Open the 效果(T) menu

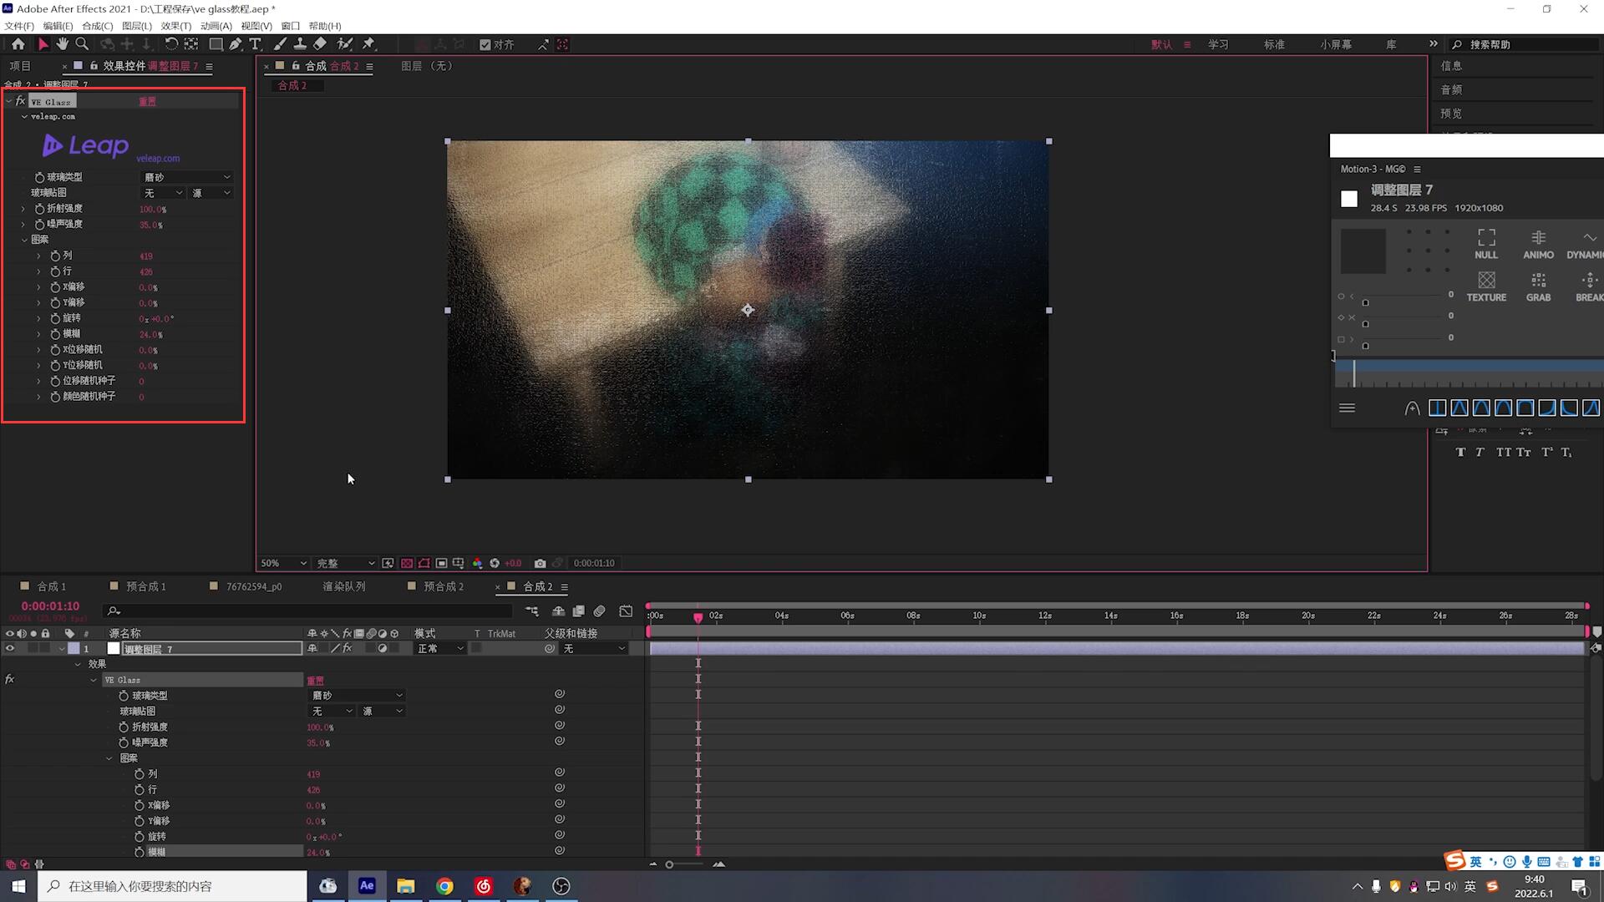tap(175, 26)
